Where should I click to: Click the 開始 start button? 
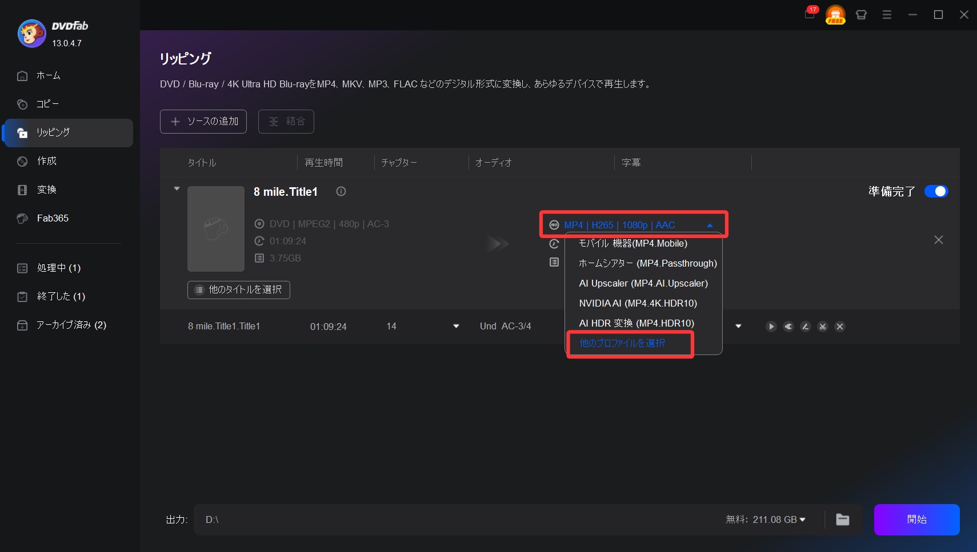pyautogui.click(x=917, y=519)
